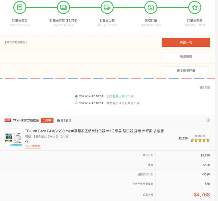
Task: Click the -$30 shop voucher discount value
Action: tap(207, 184)
